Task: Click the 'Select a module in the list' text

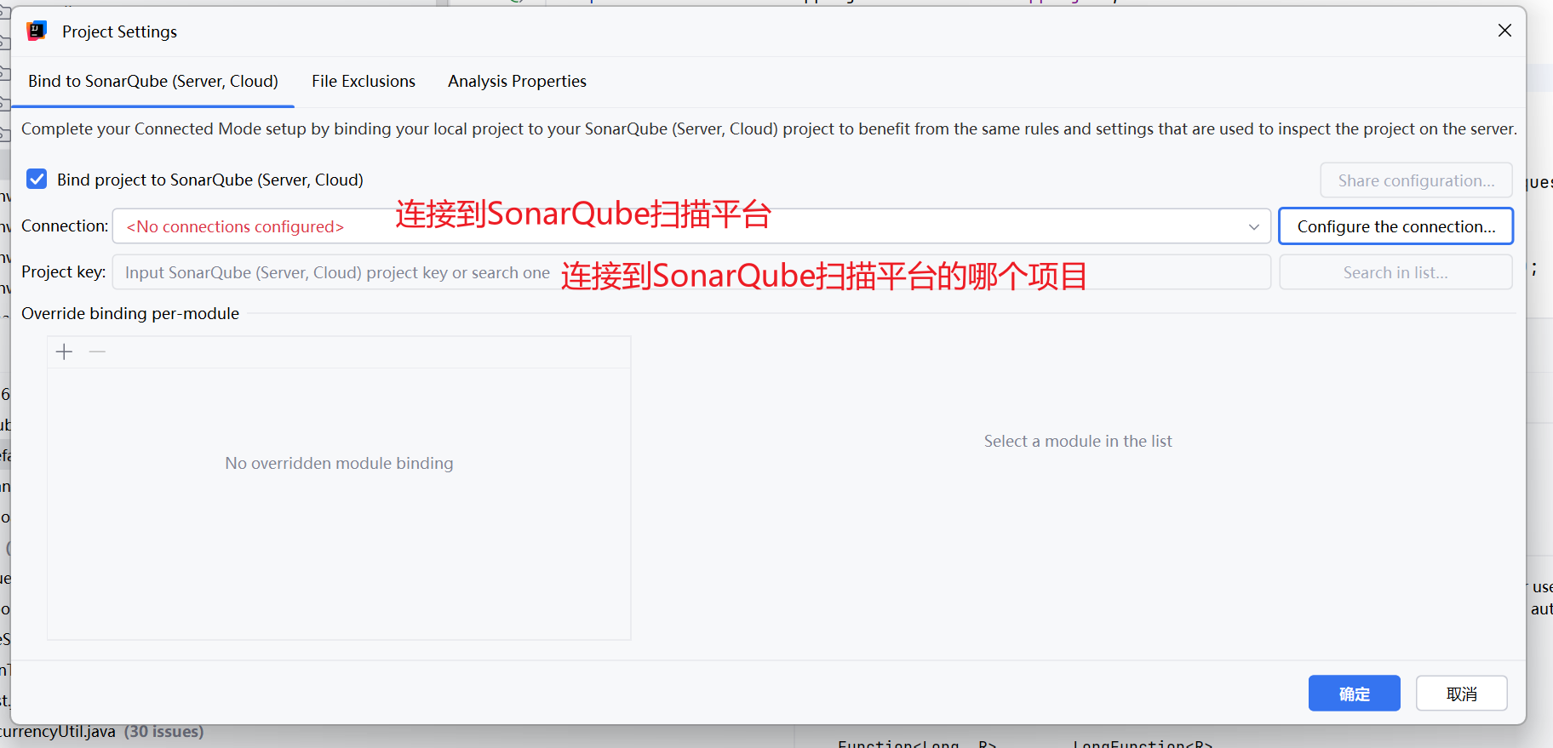Action: point(1078,441)
